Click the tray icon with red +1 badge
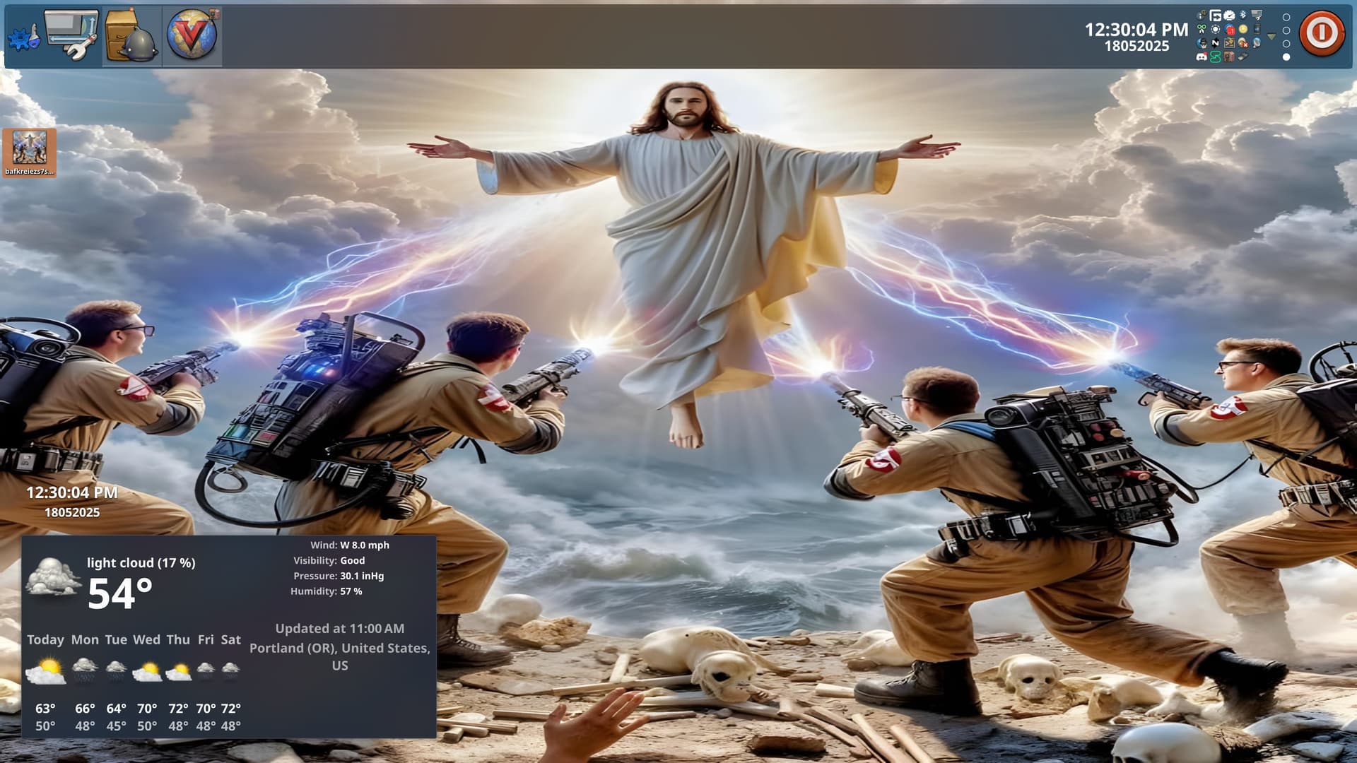Image resolution: width=1357 pixels, height=763 pixels. click(1229, 29)
